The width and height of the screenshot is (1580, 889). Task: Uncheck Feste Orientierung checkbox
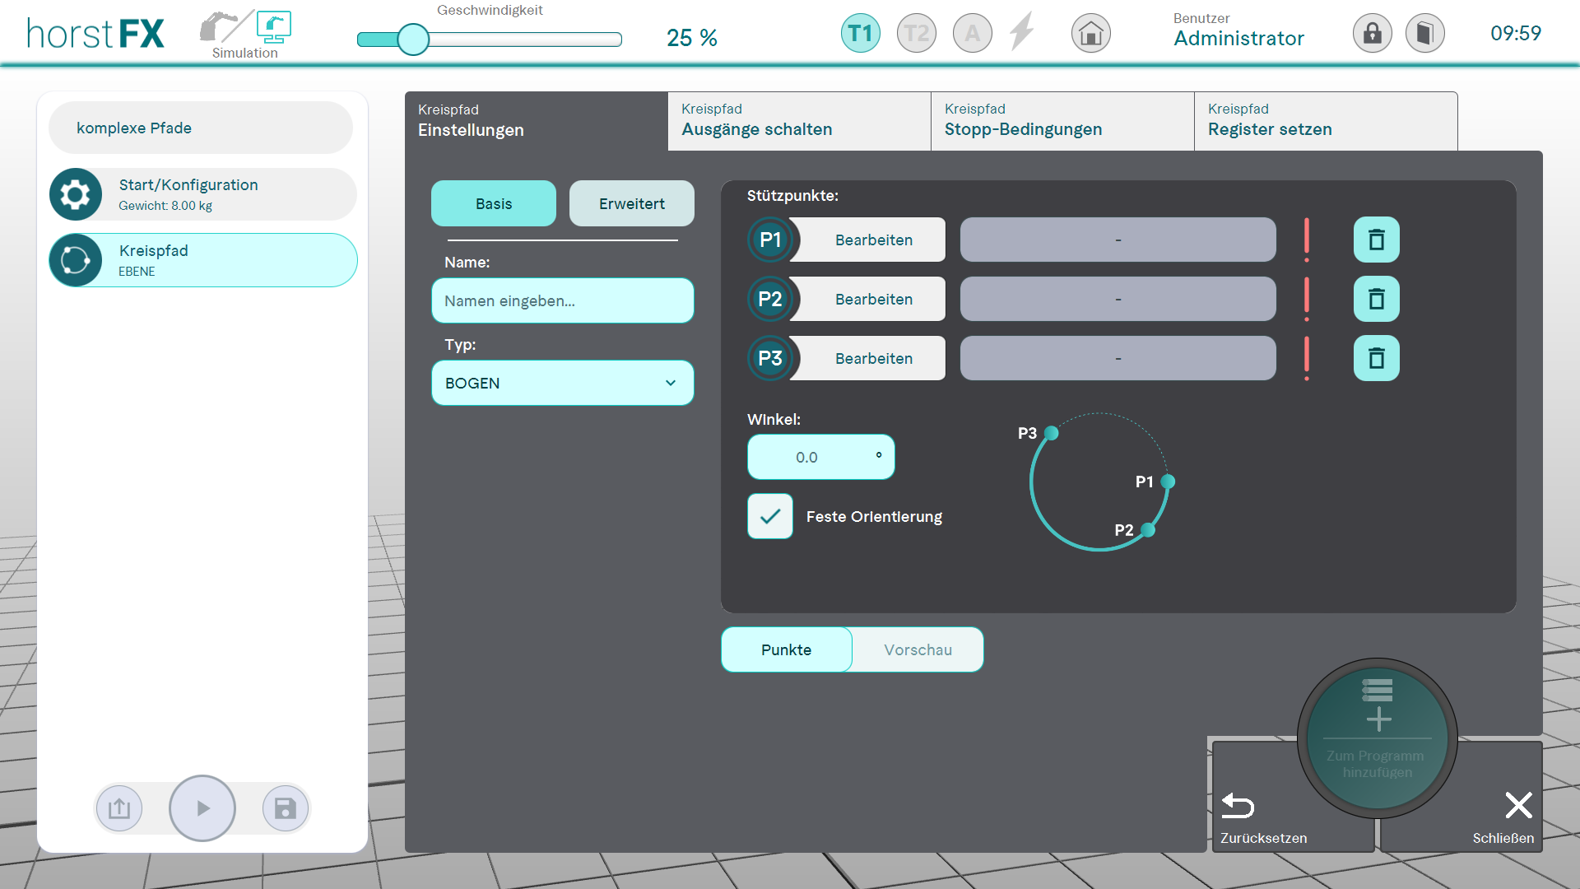(769, 516)
